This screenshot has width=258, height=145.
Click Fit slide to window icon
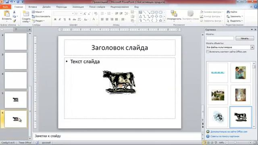255,143
